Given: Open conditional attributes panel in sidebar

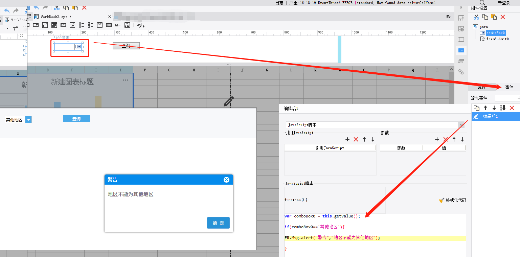Looking at the screenshot, I should 461,61.
